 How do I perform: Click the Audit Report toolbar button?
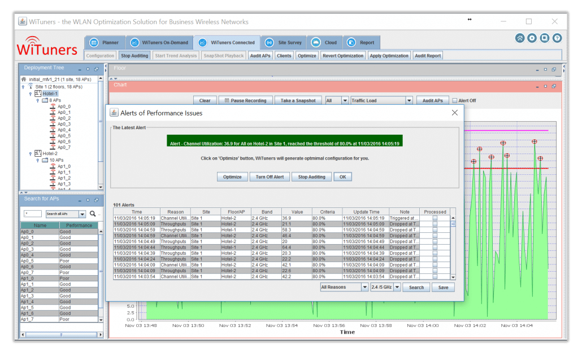point(428,56)
